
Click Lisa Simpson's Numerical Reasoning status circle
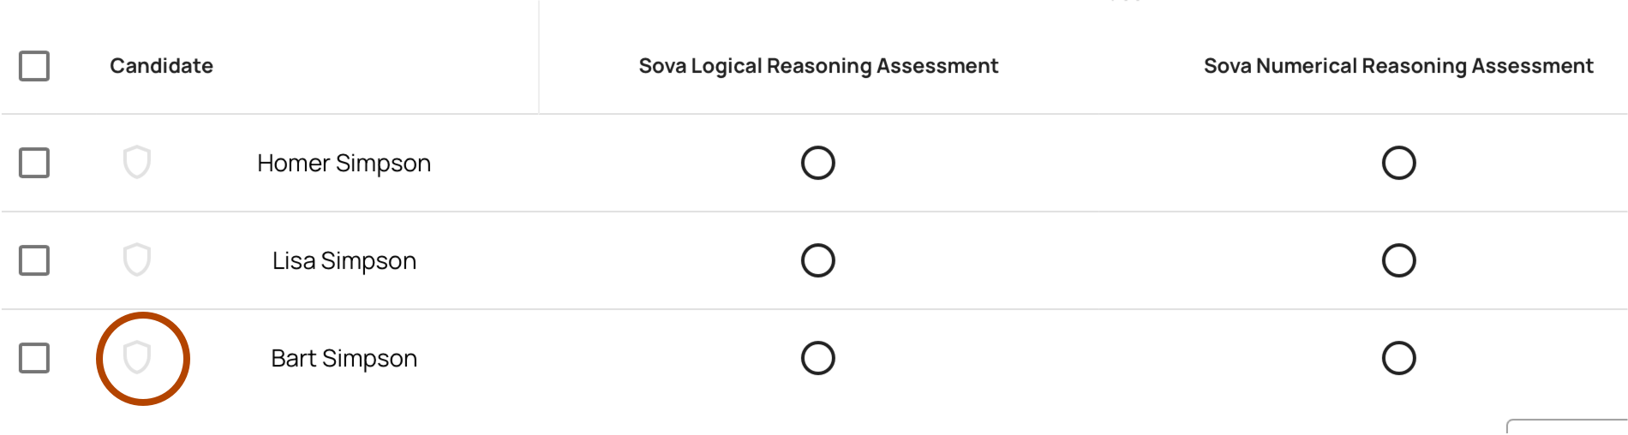pyautogui.click(x=1398, y=260)
